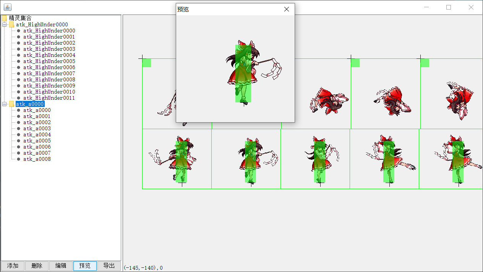483x272 pixels.
Task: Select frame atk_HighUnder0002
Action: click(49, 43)
